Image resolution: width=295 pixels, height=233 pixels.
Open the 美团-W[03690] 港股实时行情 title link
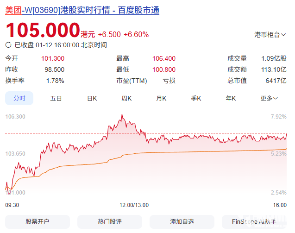(82, 10)
